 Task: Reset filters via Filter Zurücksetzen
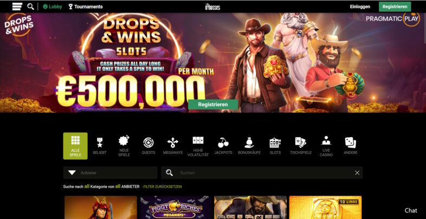[x=163, y=186]
